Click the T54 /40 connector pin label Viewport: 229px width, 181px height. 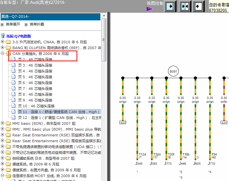pyautogui.click(x=214, y=156)
